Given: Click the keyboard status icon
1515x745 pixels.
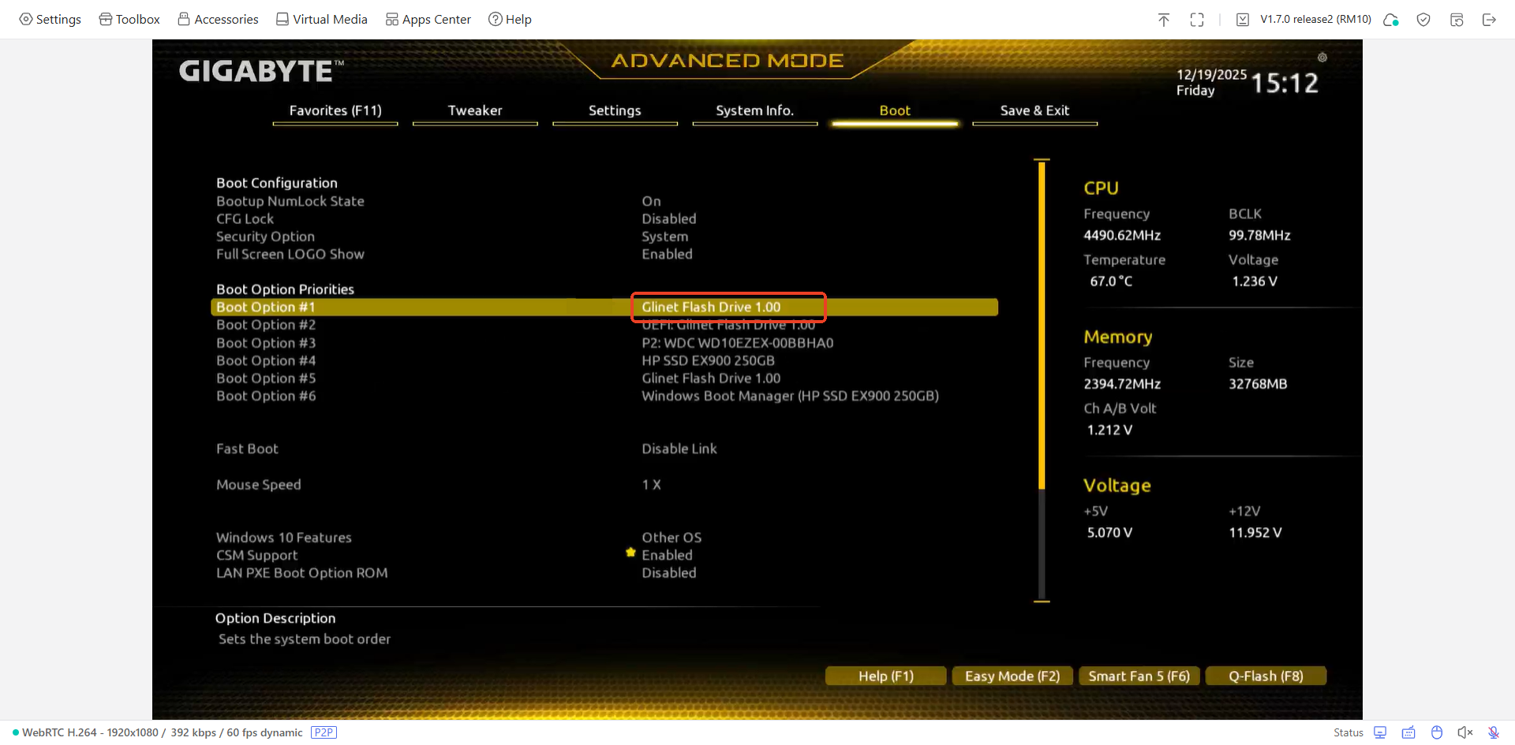Looking at the screenshot, I should click(x=1409, y=732).
